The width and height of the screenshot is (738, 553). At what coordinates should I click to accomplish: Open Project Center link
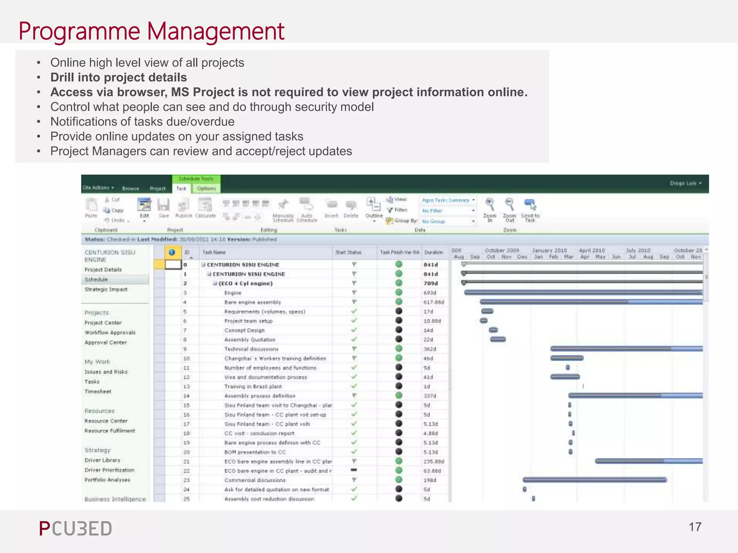(x=103, y=323)
